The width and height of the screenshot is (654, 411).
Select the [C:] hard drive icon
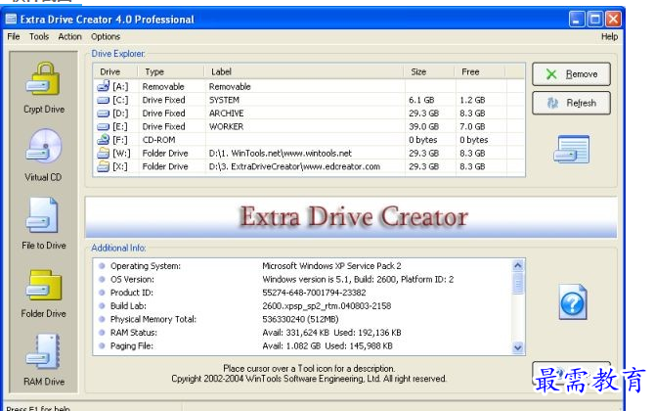[103, 100]
